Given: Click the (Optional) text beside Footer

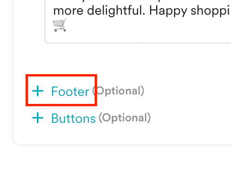Looking at the screenshot, I should click(x=118, y=91).
